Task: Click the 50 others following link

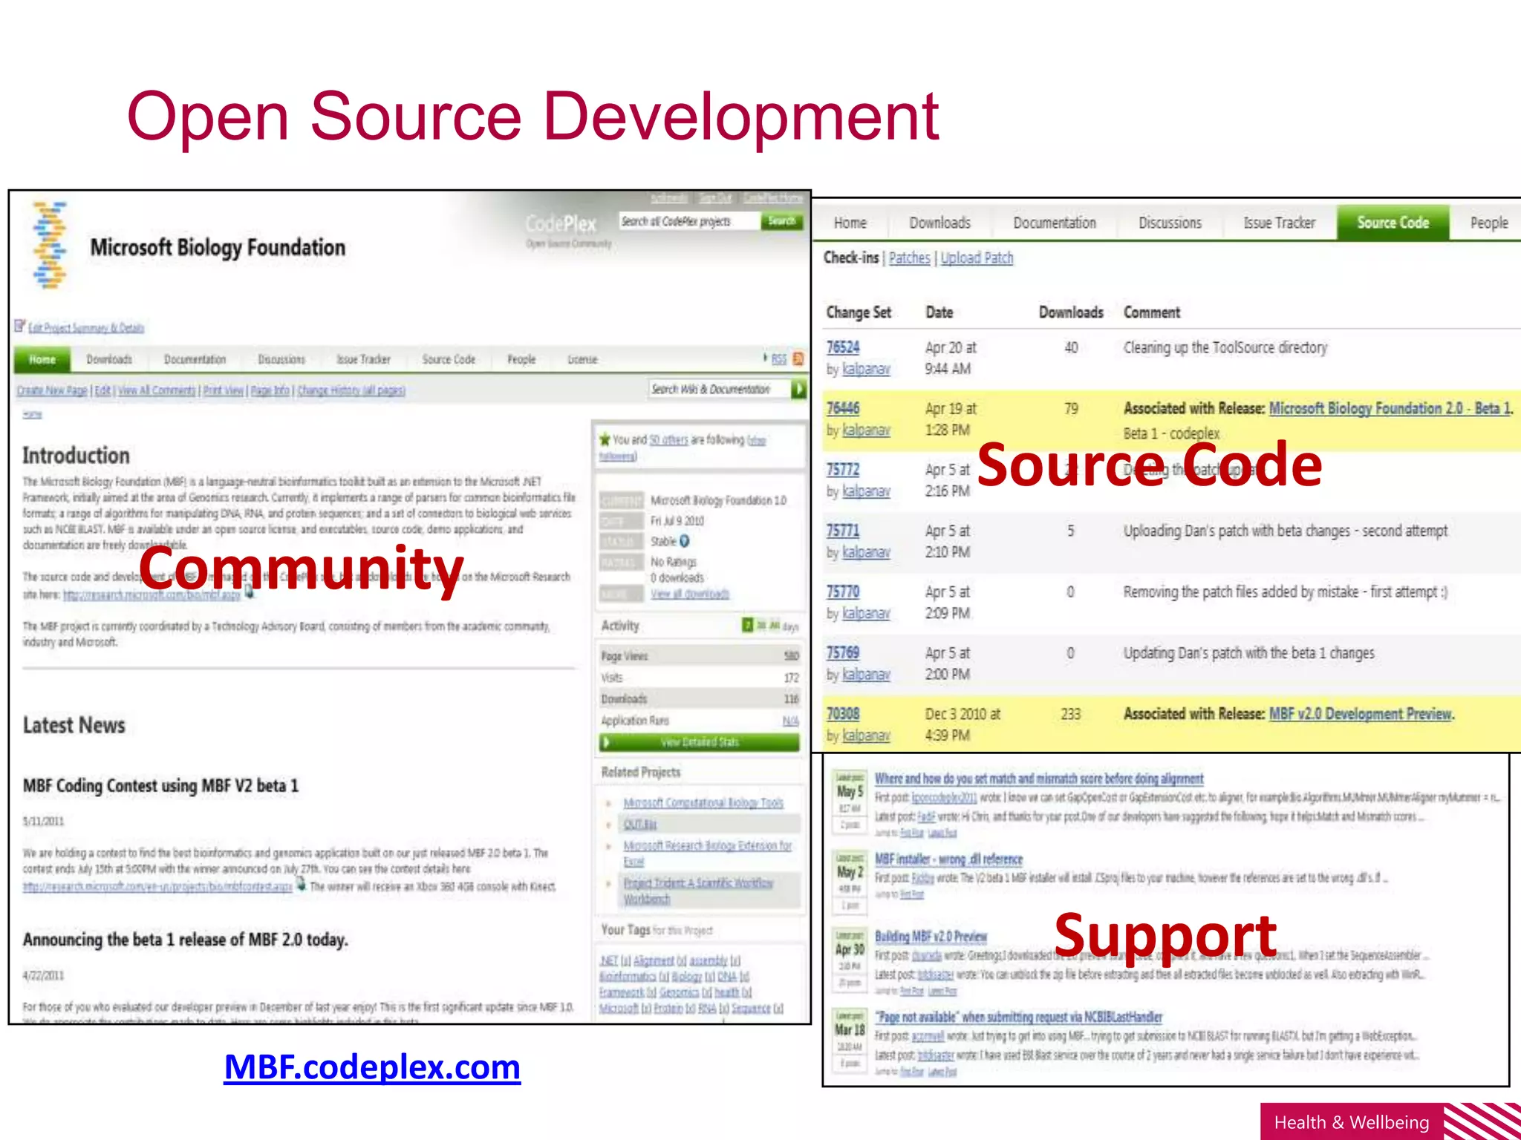Action: 668,439
